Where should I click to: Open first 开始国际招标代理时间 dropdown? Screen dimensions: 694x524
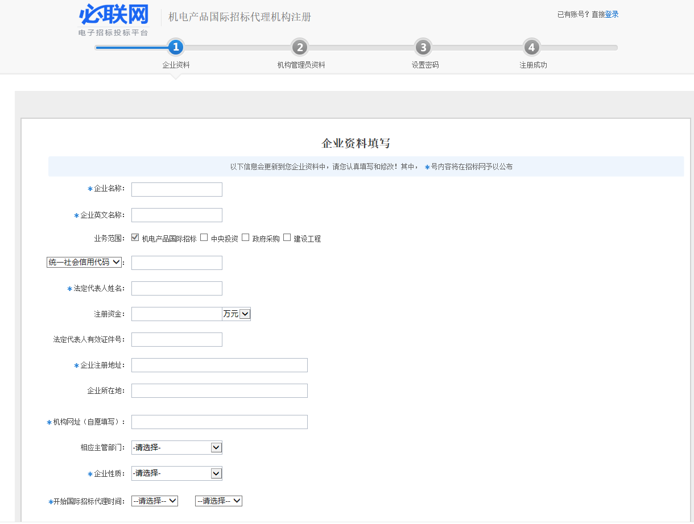(155, 501)
